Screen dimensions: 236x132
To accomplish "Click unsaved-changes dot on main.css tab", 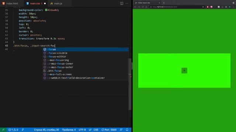I will click(45, 3).
